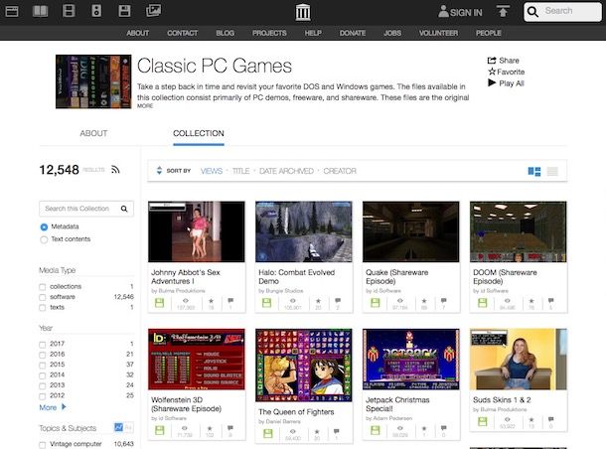Switch to the COLLECTION tab
The height and width of the screenshot is (449, 606).
tap(199, 133)
